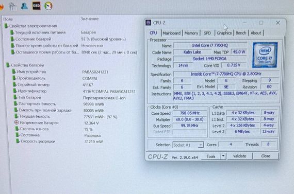Select the CPU tab
This screenshot has height=194, width=294.
pyautogui.click(x=153, y=33)
